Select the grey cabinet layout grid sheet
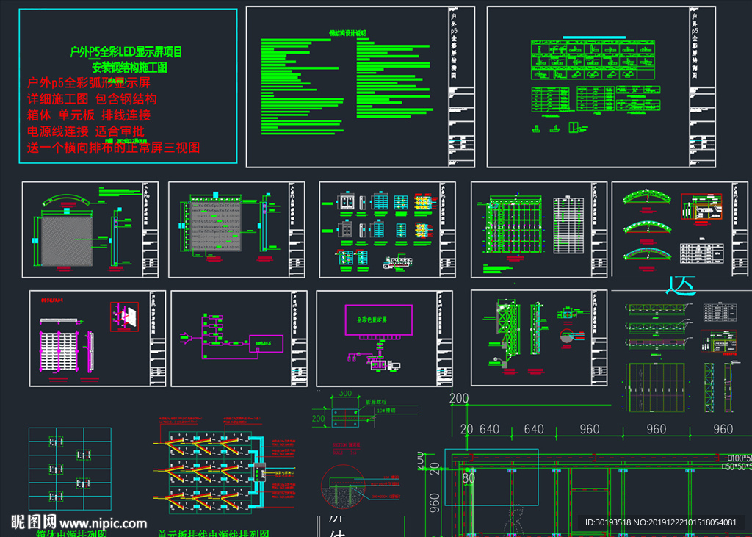The width and height of the screenshot is (752, 537). [236, 229]
